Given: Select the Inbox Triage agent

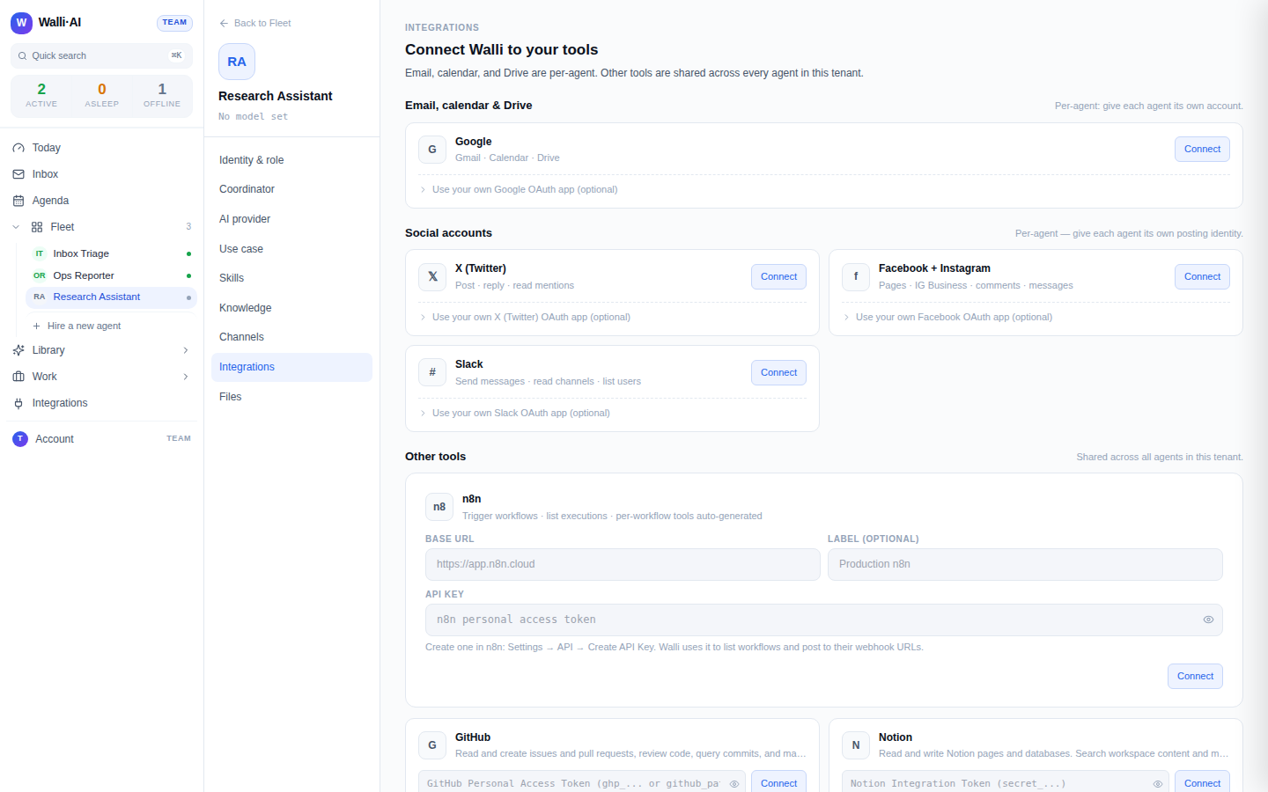Looking at the screenshot, I should tap(112, 253).
